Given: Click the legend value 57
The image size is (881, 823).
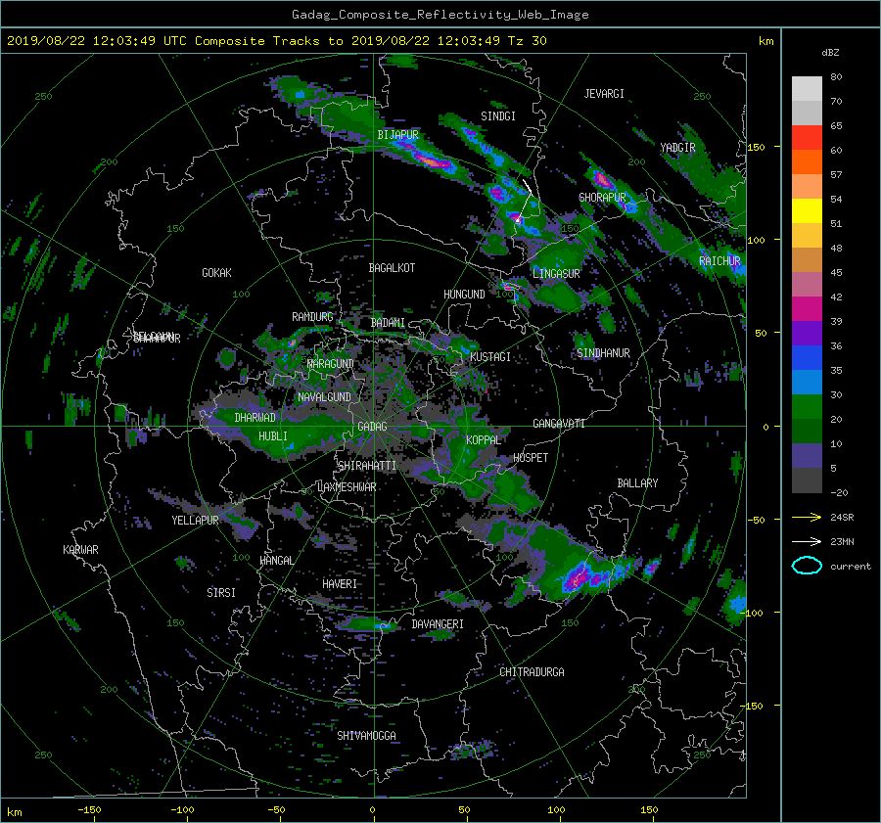Looking at the screenshot, I should (x=836, y=175).
